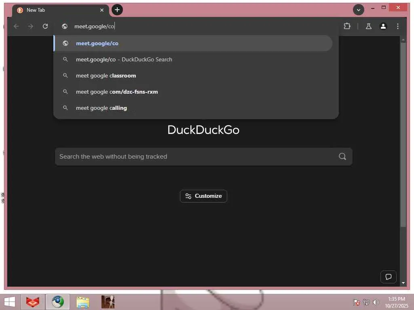The width and height of the screenshot is (414, 310).
Task: Click the globe icon in address bar
Action: 65,26
